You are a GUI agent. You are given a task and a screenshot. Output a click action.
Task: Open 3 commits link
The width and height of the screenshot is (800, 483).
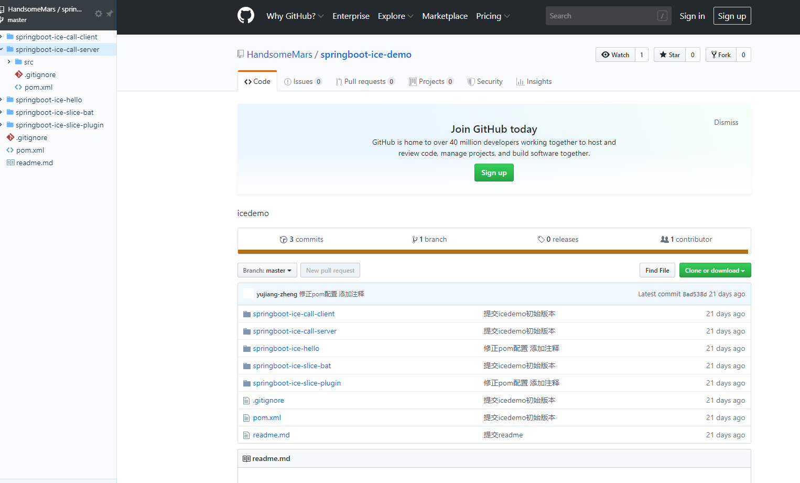pos(301,239)
